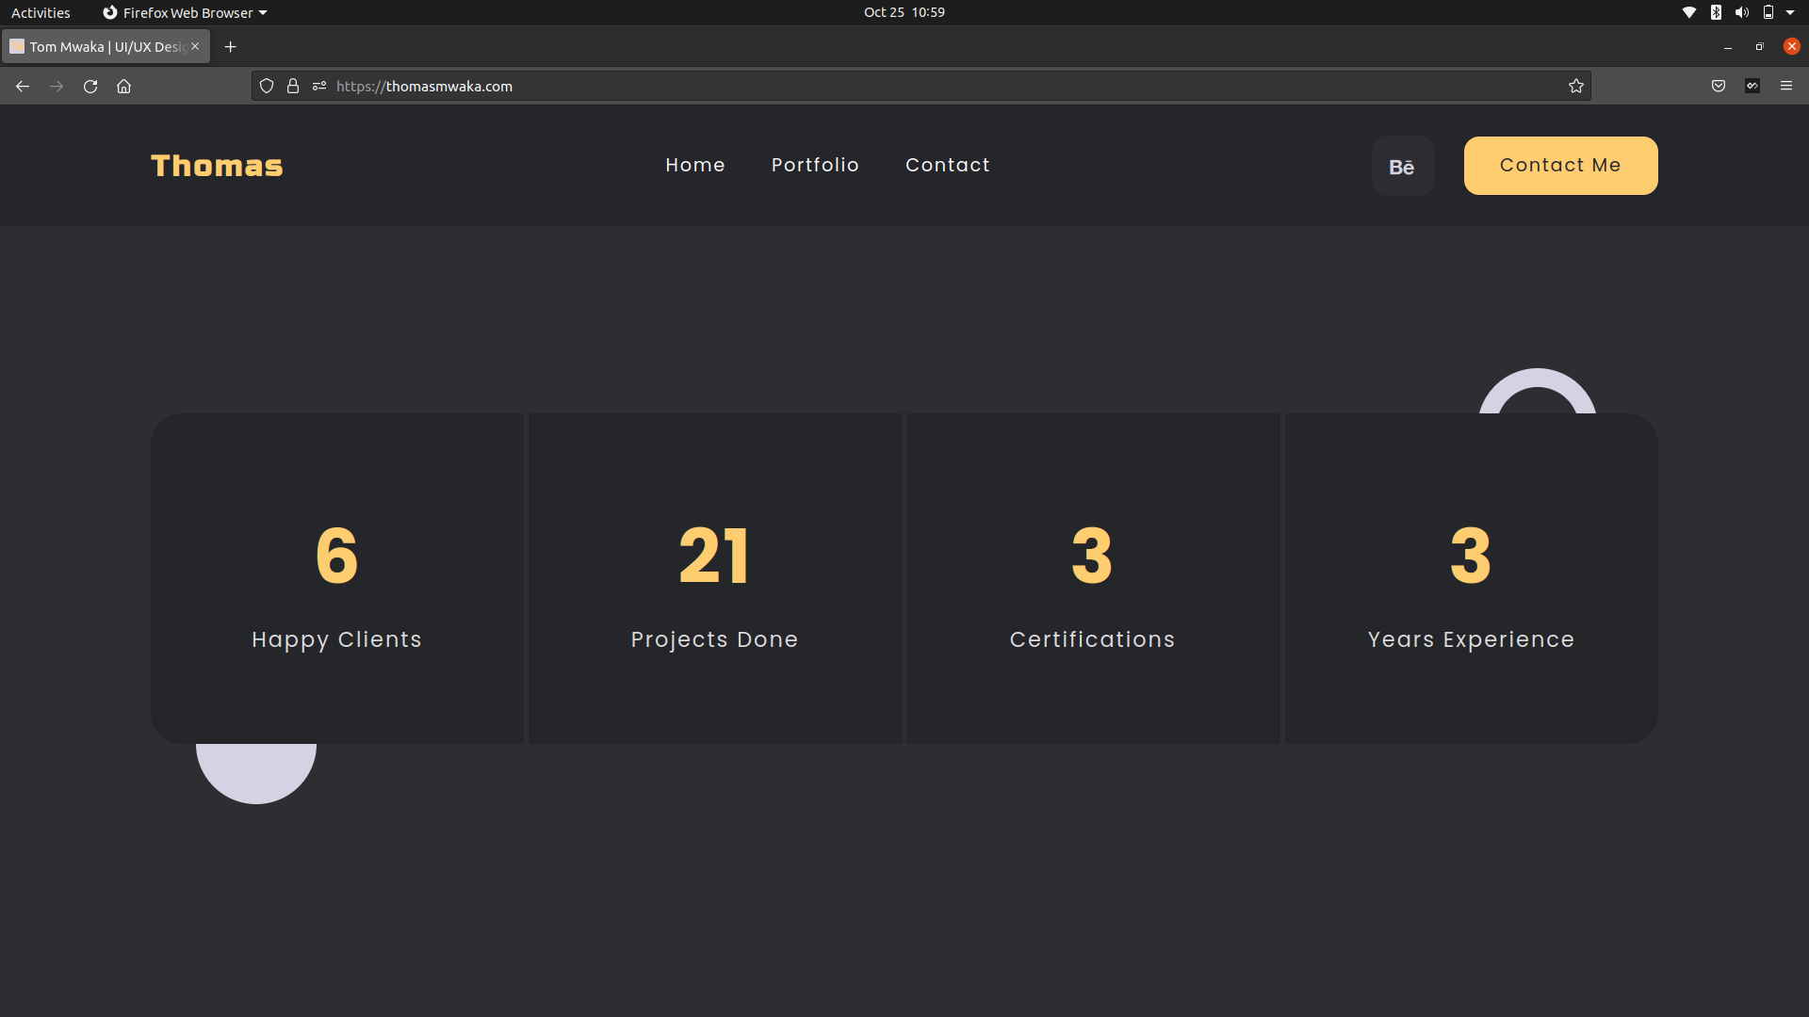Open a new tab with plus button
Viewport: 1809px width, 1017px height.
pos(230,47)
